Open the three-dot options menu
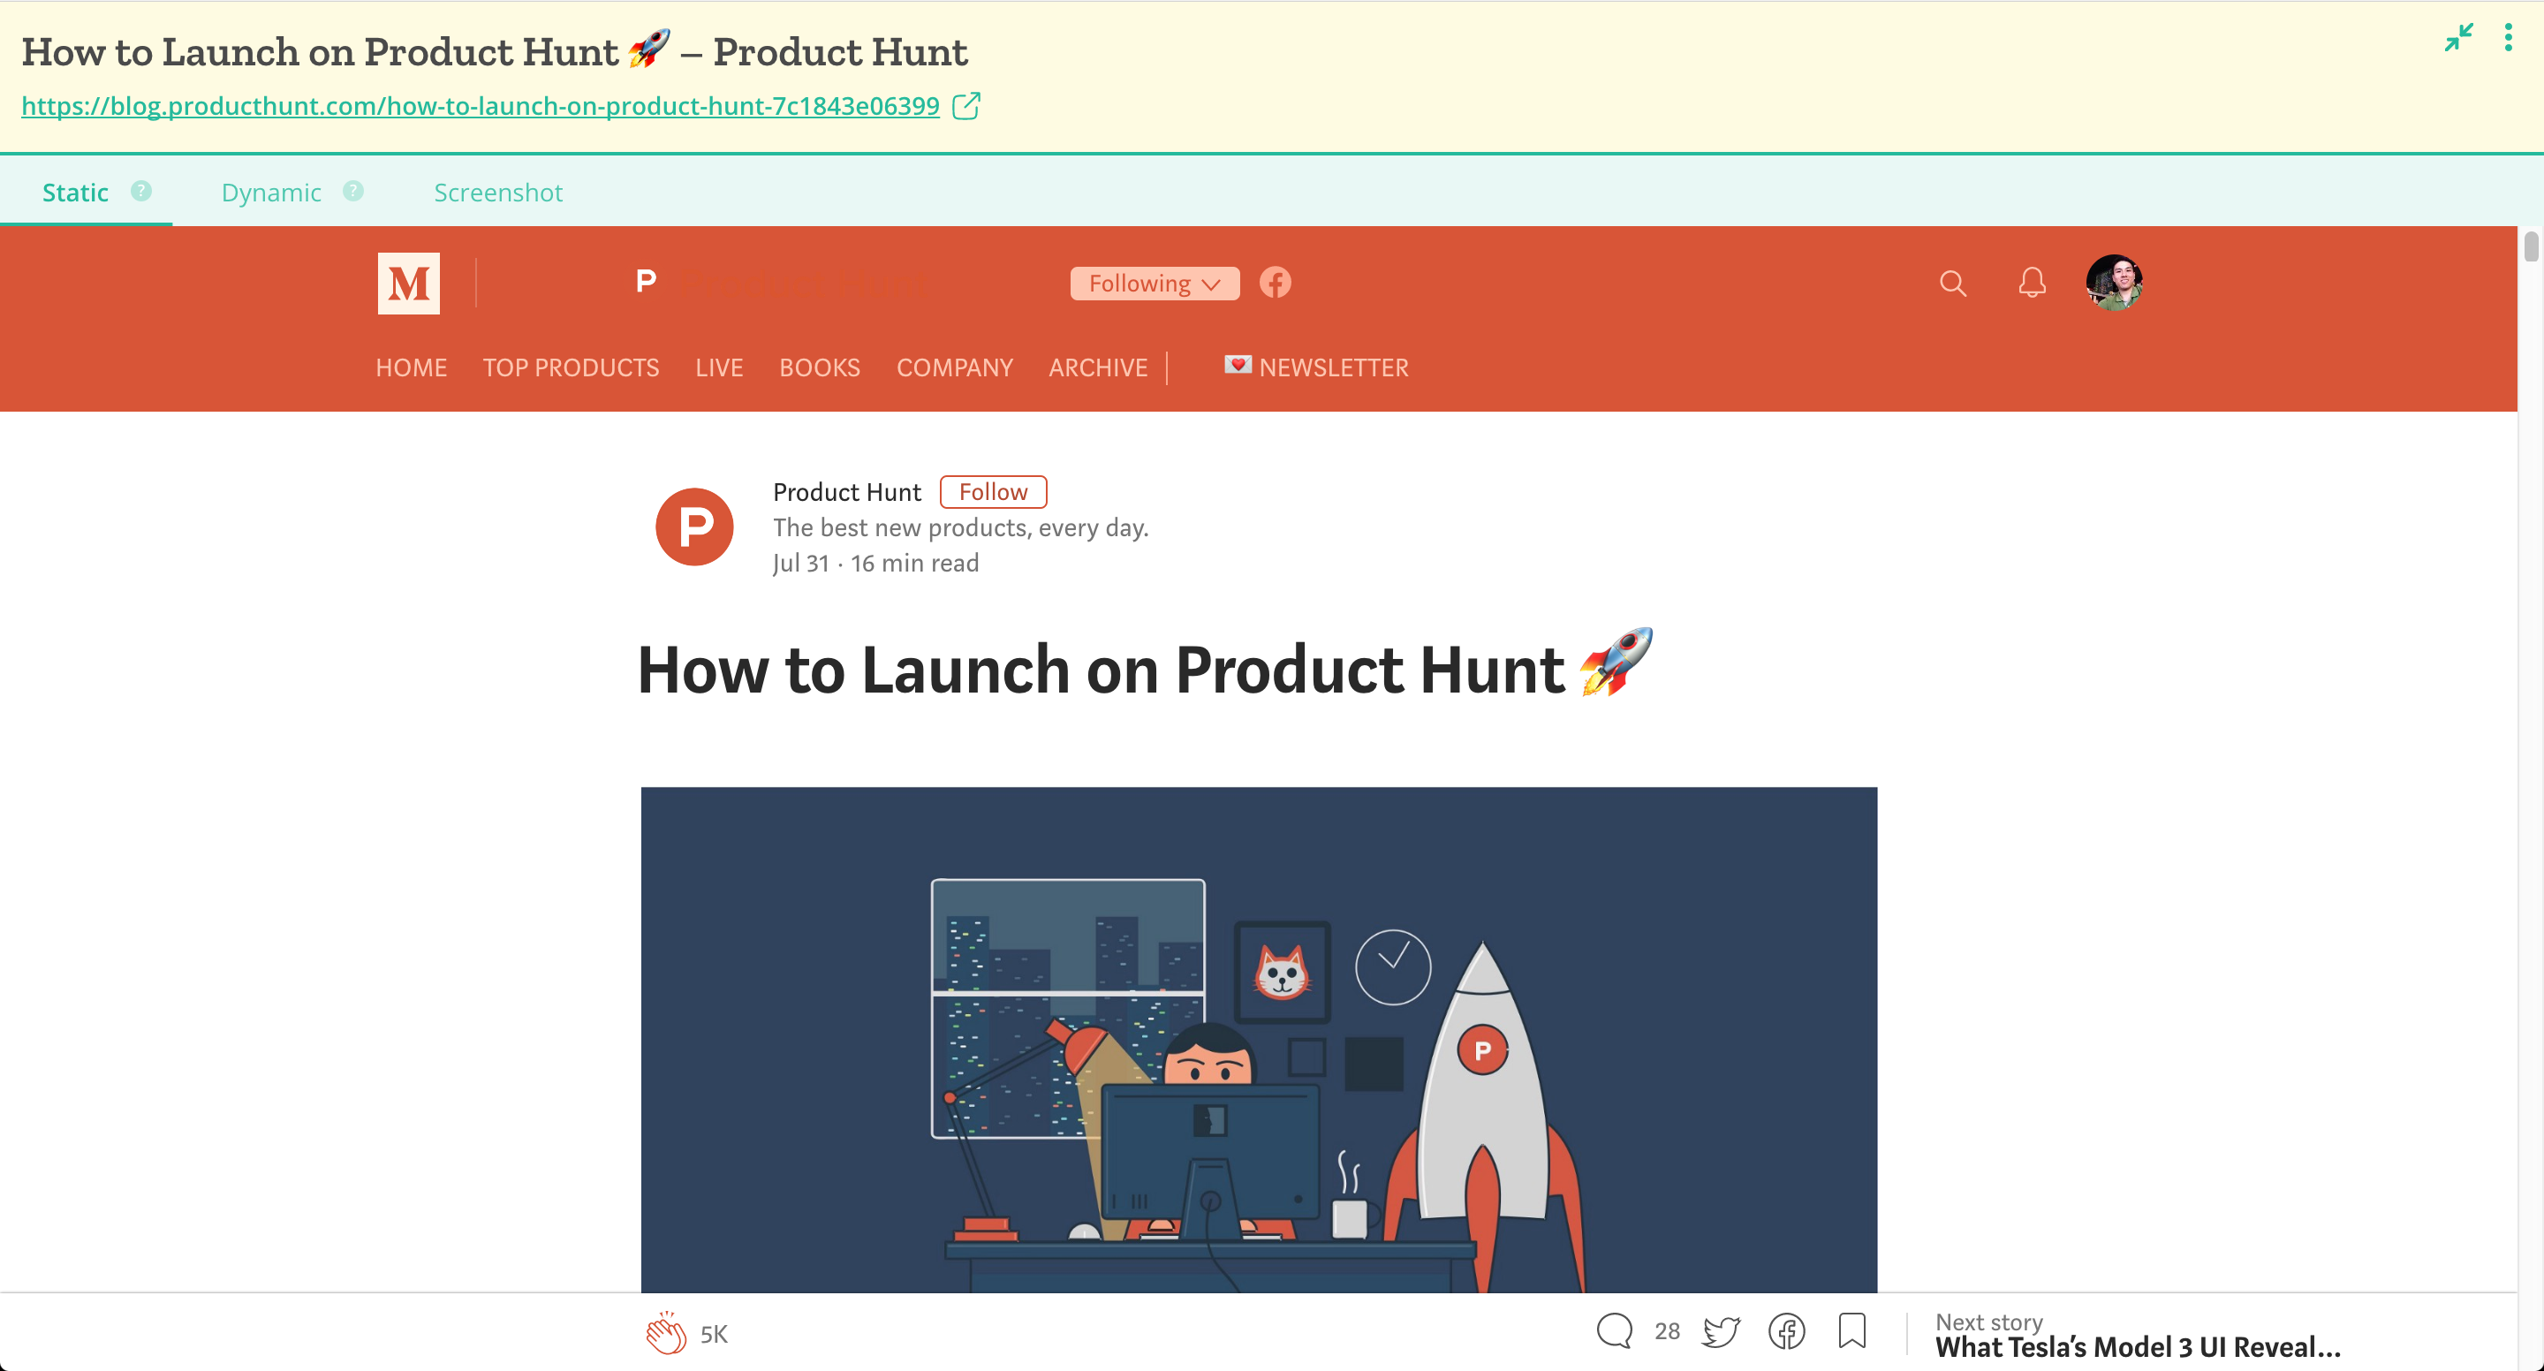 pos(2508,37)
